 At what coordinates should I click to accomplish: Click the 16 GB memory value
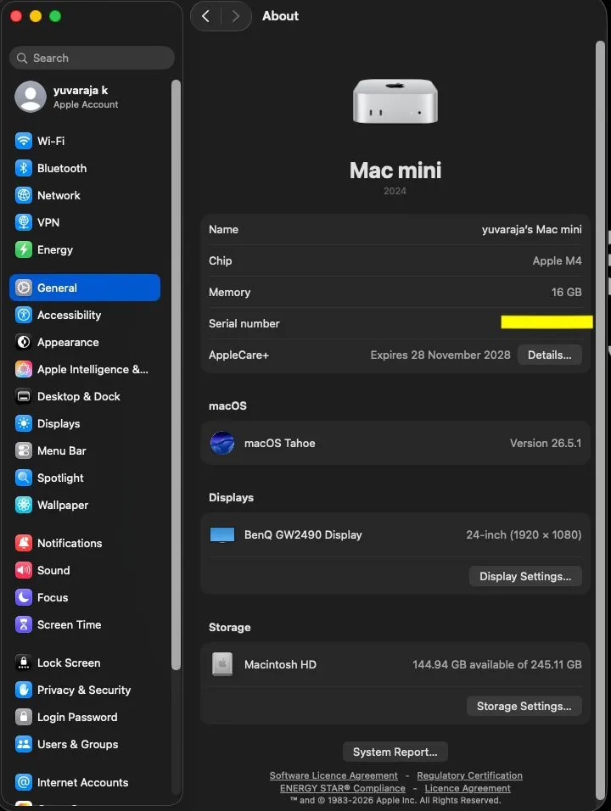tap(567, 292)
